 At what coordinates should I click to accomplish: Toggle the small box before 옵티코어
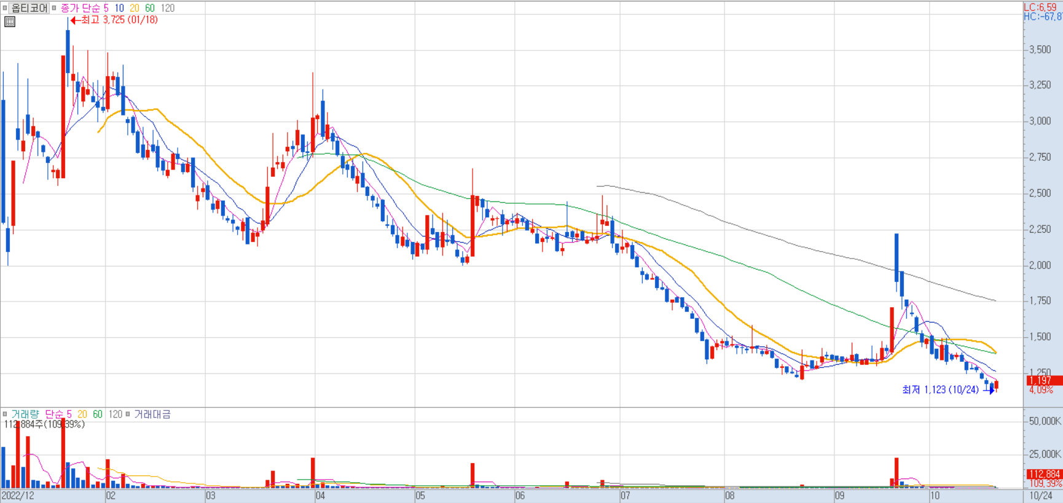[5, 8]
